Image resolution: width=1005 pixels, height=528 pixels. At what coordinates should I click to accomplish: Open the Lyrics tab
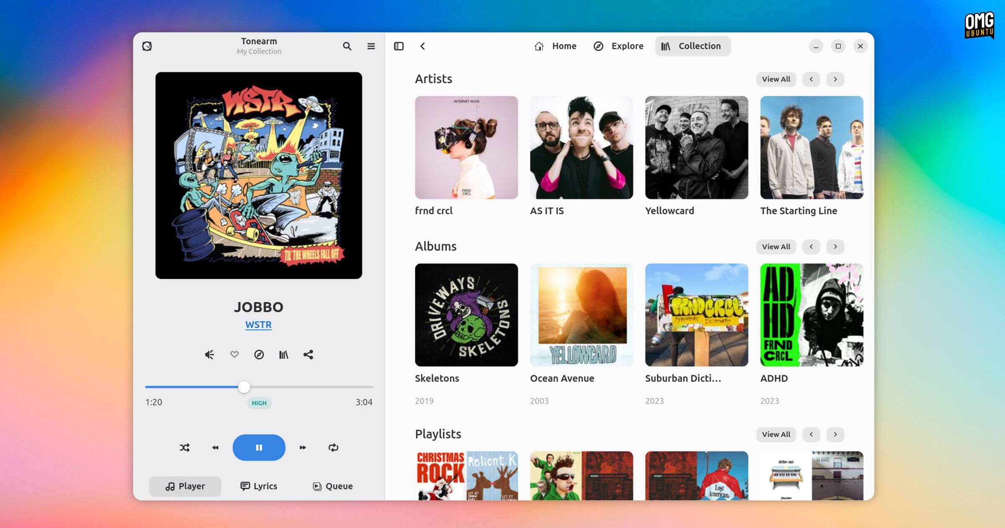[259, 486]
